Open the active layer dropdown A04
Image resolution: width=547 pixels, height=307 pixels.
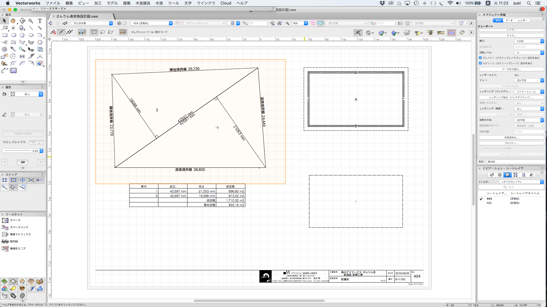pos(152,23)
